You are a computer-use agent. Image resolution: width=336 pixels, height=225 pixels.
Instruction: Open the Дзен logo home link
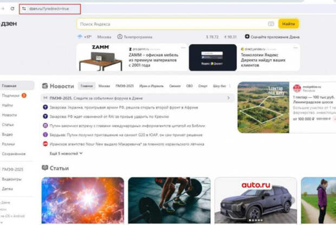(x=9, y=23)
